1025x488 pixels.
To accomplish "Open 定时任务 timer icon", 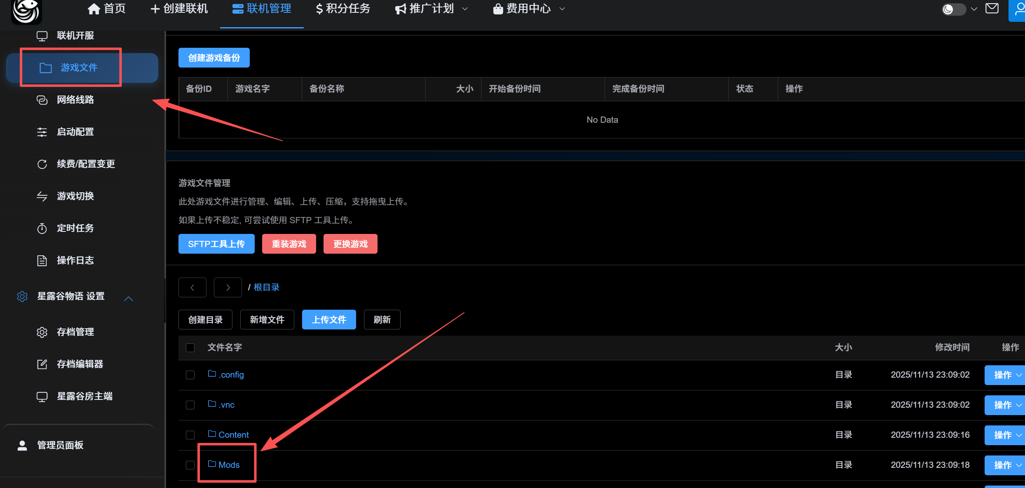I will click(42, 229).
